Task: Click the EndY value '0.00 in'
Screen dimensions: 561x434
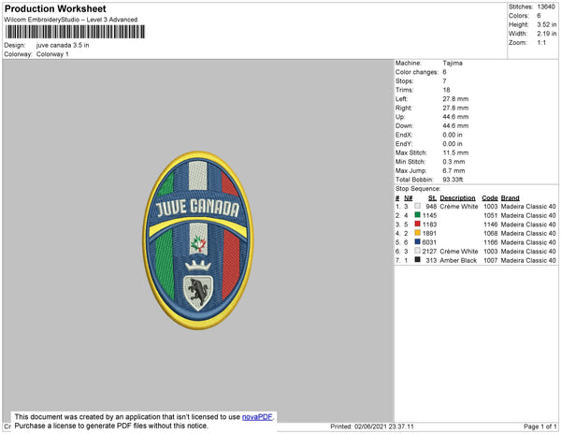Action: click(453, 143)
